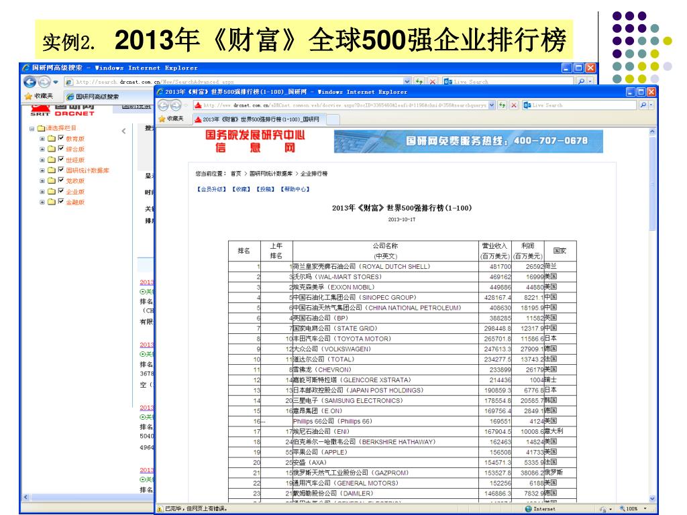Open address history dropdown in background window

point(407,81)
